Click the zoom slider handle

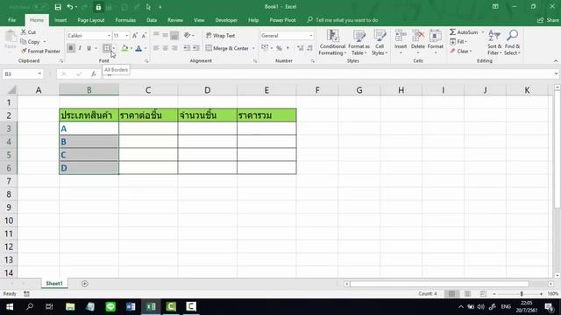pyautogui.click(x=522, y=294)
